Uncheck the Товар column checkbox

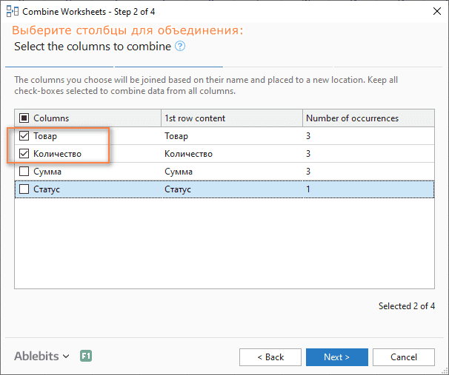pyautogui.click(x=24, y=136)
